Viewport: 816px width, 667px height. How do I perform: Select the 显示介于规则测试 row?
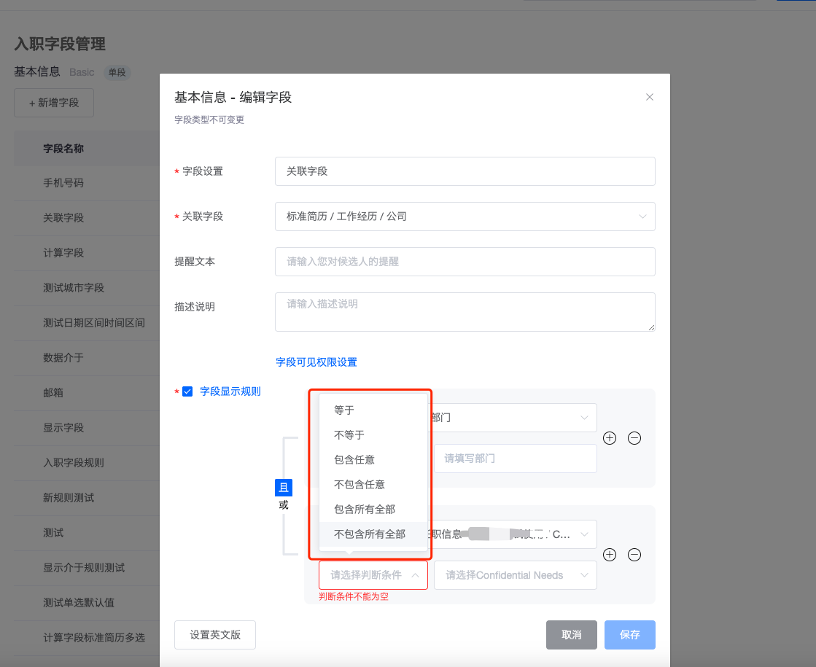coord(86,568)
